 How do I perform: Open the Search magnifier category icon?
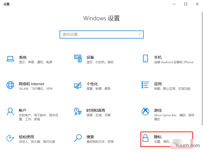tap(78, 138)
